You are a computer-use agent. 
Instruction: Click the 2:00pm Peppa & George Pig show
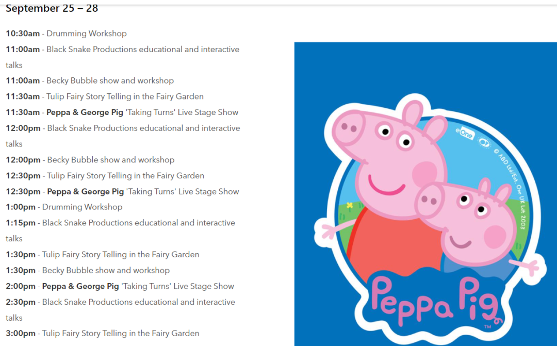pyautogui.click(x=120, y=286)
